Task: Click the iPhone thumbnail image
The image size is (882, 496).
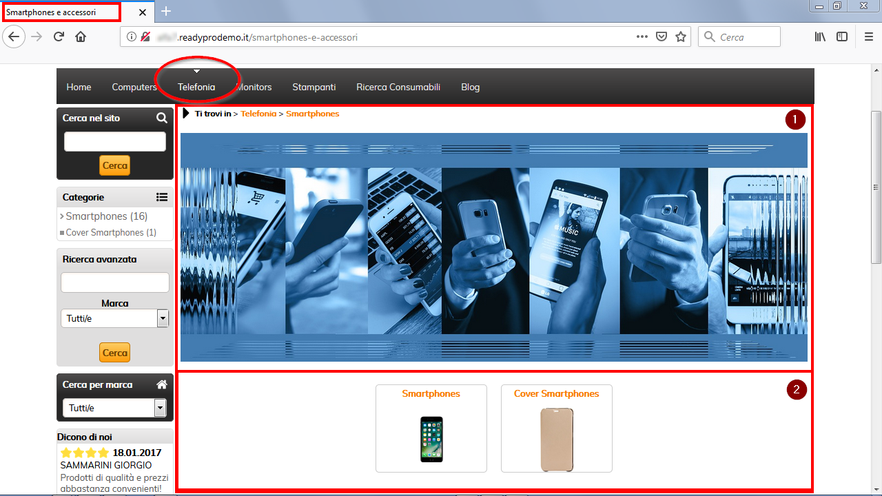Action: click(x=432, y=439)
